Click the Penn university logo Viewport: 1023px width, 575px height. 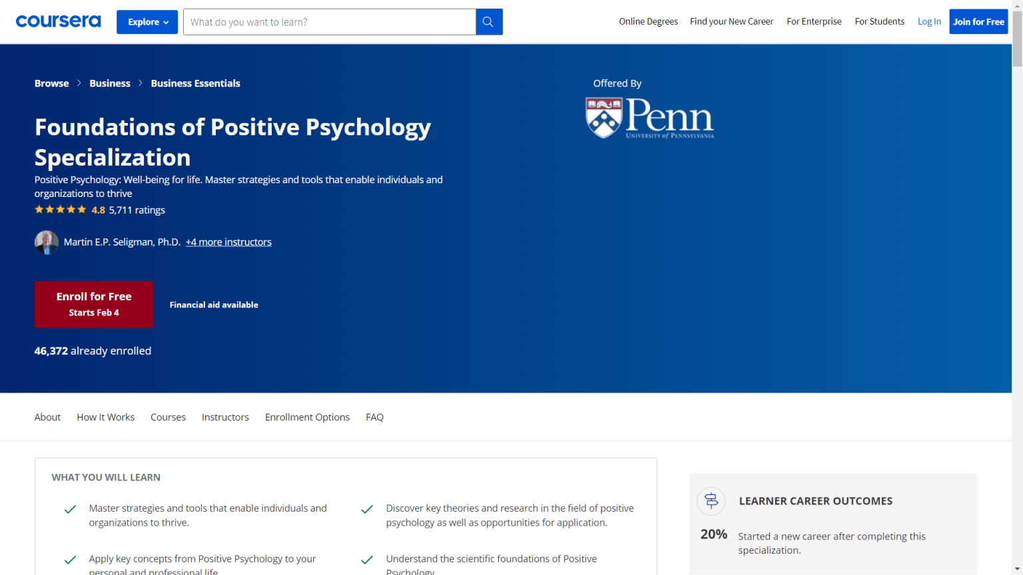pos(649,118)
